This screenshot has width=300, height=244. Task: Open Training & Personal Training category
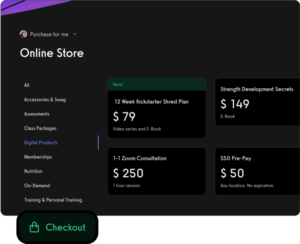coord(53,200)
